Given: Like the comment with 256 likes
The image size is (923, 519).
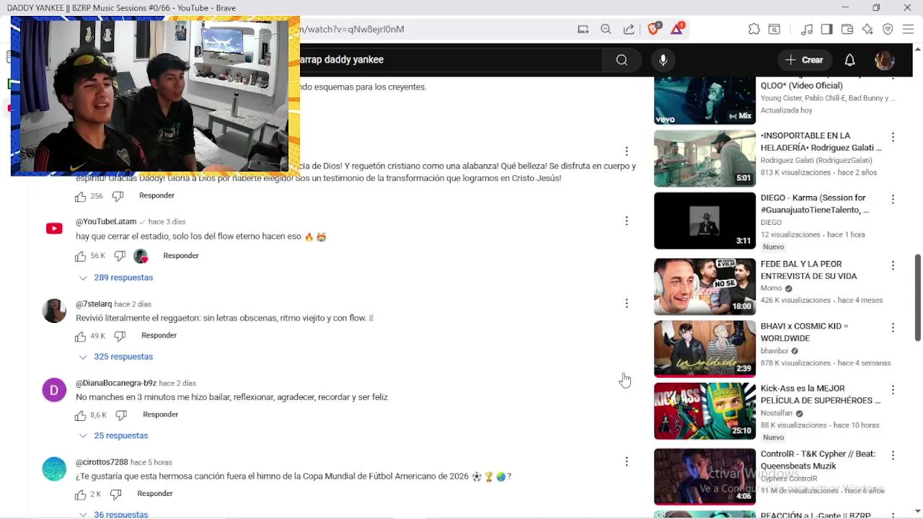Looking at the screenshot, I should click(x=80, y=196).
